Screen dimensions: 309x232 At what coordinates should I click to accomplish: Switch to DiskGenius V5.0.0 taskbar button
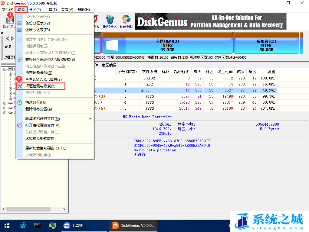[x=133, y=226]
